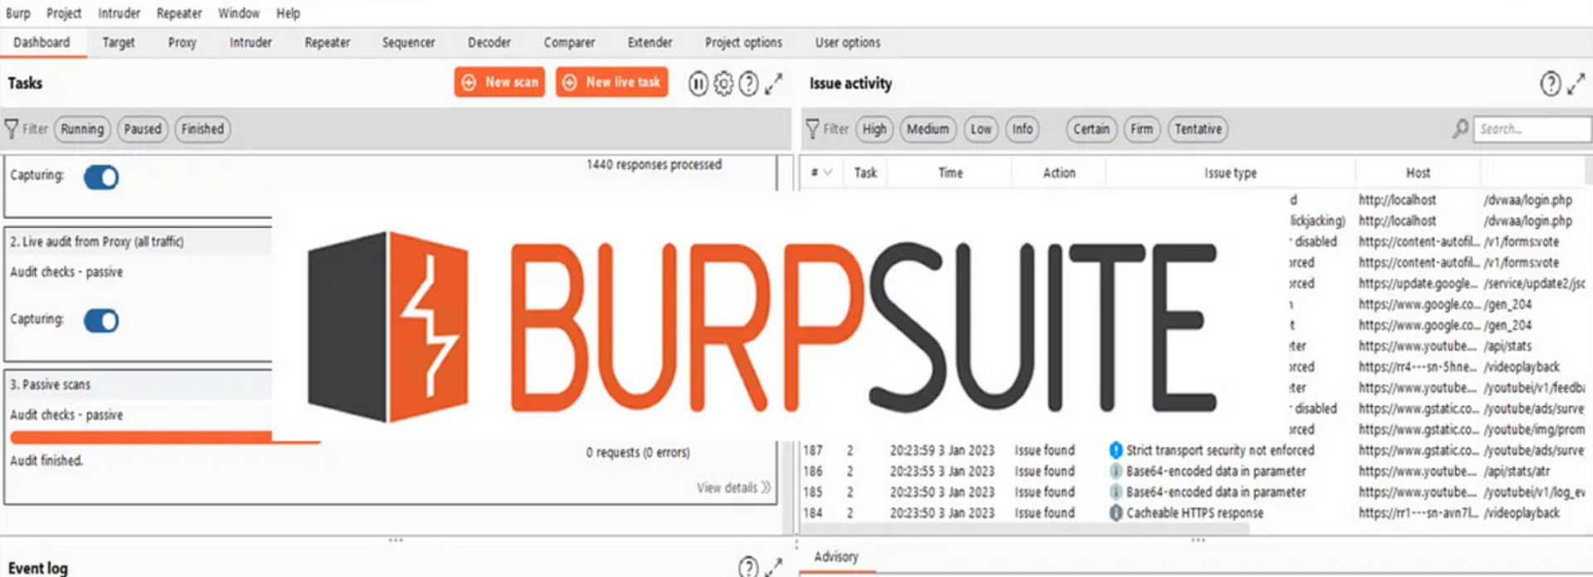
Task: Switch to the Proxy tab
Action: pos(183,42)
